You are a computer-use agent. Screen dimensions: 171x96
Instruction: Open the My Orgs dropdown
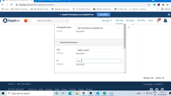pos(107,21)
